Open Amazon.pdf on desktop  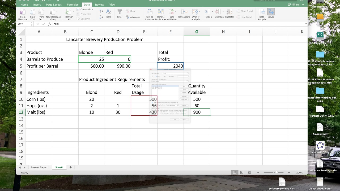click(320, 129)
